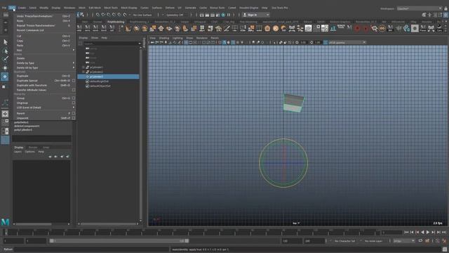Viewport: 449px width, 253px height.
Task: Open the Windows menu
Action: click(69, 8)
